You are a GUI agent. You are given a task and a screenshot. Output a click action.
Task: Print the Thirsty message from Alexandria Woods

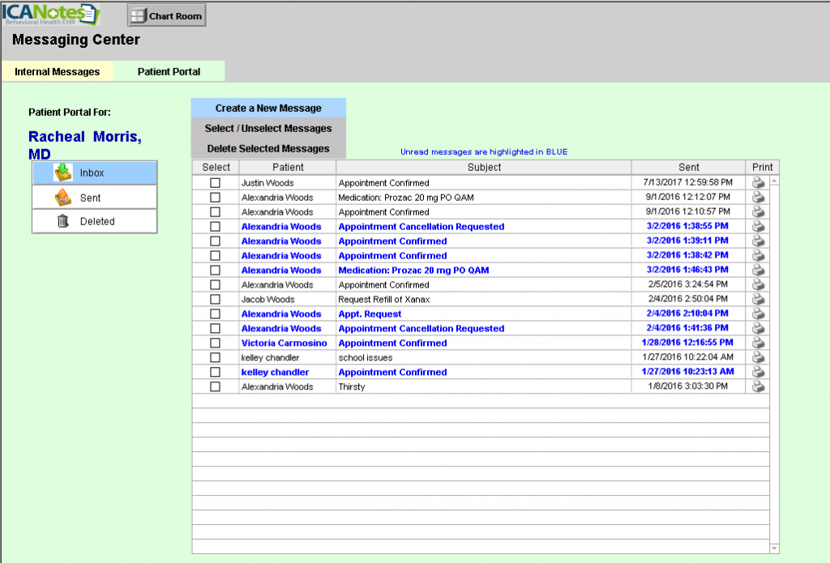pyautogui.click(x=759, y=387)
